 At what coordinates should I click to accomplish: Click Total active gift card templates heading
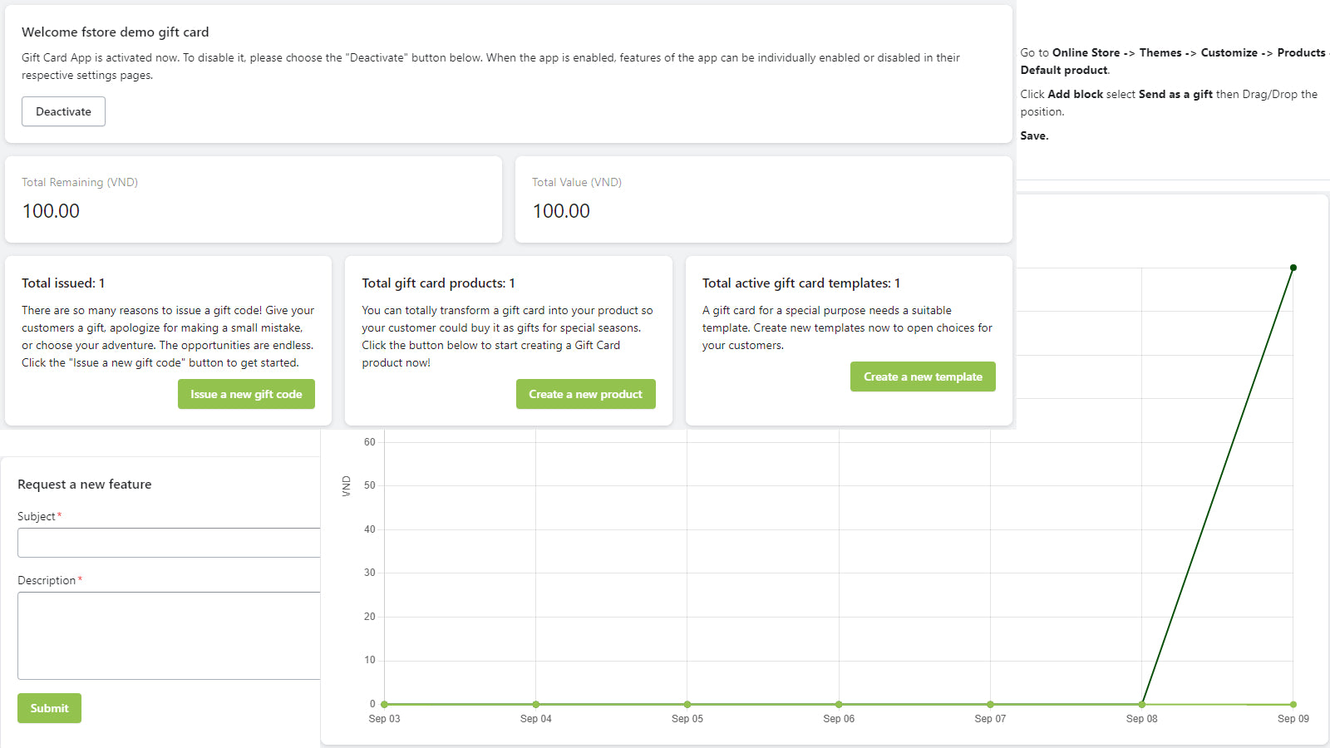coord(800,283)
